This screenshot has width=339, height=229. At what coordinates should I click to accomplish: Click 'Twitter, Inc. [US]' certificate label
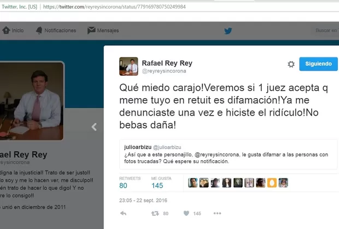pyautogui.click(x=20, y=7)
